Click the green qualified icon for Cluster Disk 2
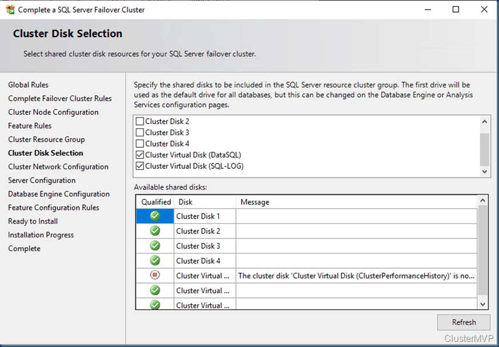This screenshot has width=499, height=347. pos(155,231)
